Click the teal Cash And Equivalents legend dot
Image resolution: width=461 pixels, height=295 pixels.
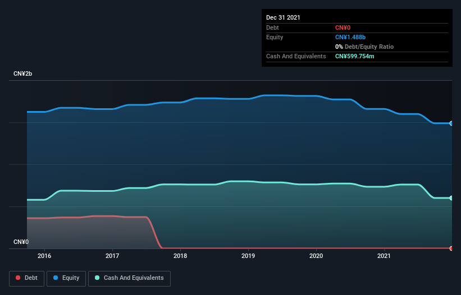(97, 278)
